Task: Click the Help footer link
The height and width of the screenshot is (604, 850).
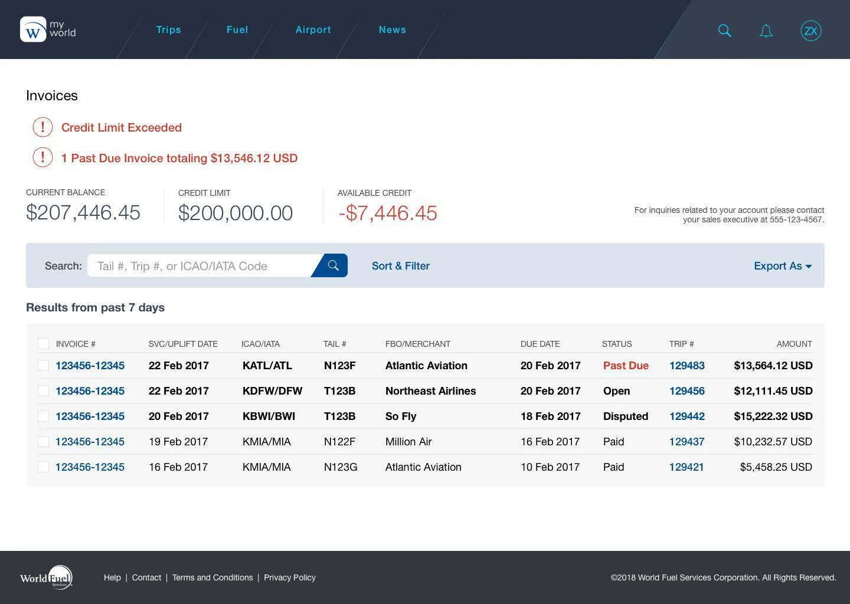Action: (112, 577)
